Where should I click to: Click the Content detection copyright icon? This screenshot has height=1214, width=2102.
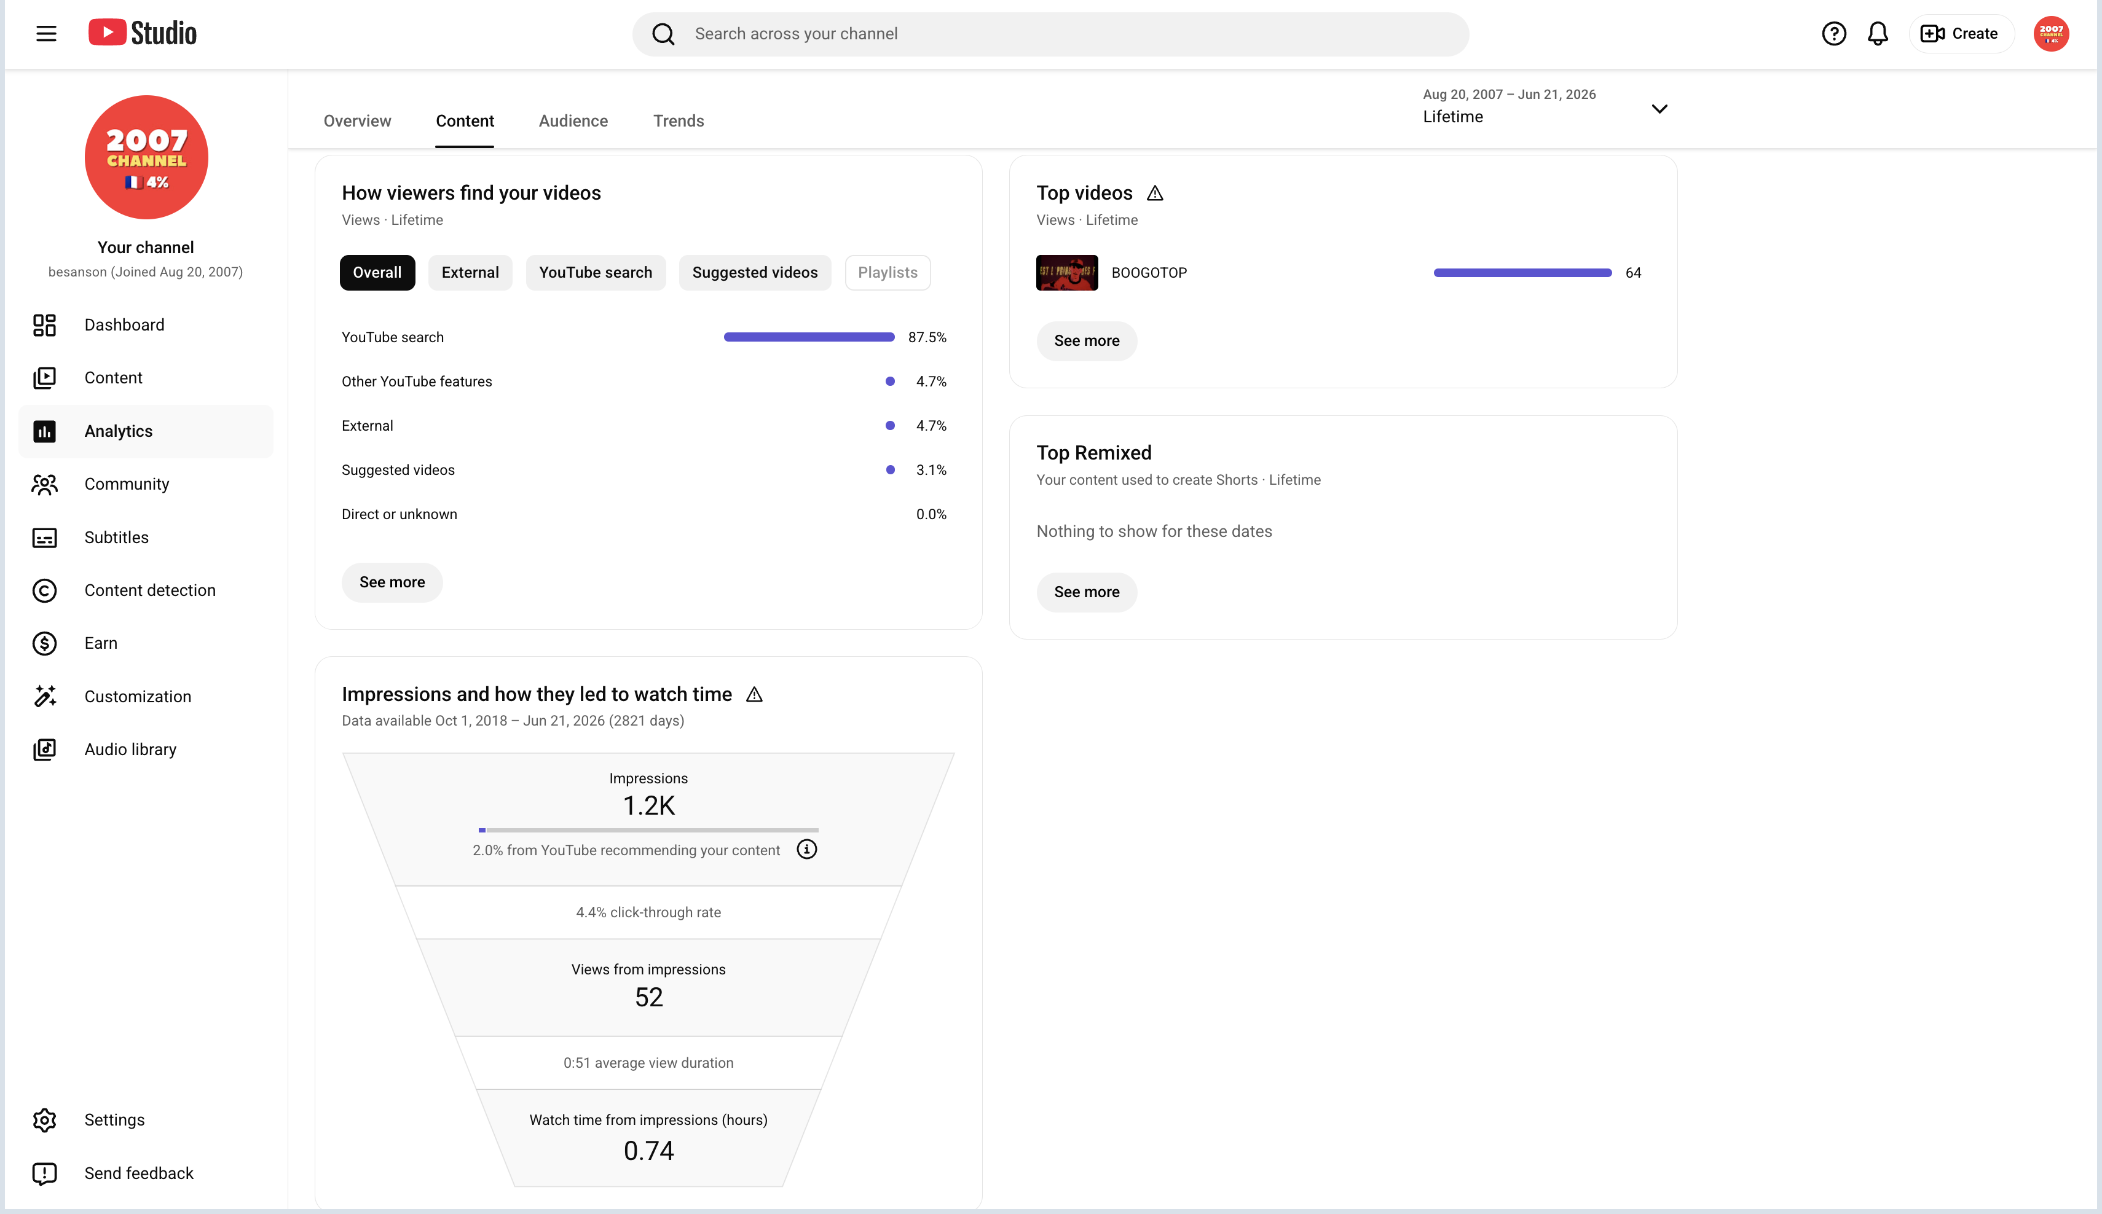tap(44, 590)
